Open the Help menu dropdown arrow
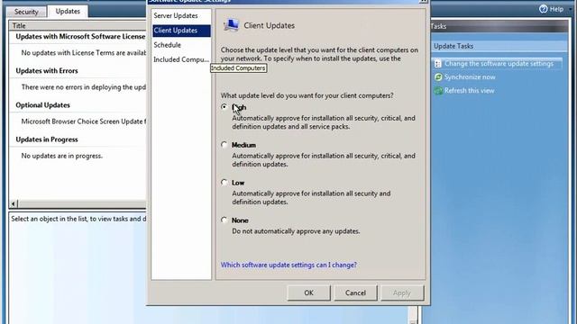Screen dimensions: 577x324 (570, 9)
